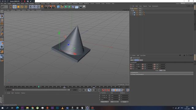196x110 pixels.
Task: Click the Phong tag on third object
Action: pyautogui.click(x=144, y=13)
